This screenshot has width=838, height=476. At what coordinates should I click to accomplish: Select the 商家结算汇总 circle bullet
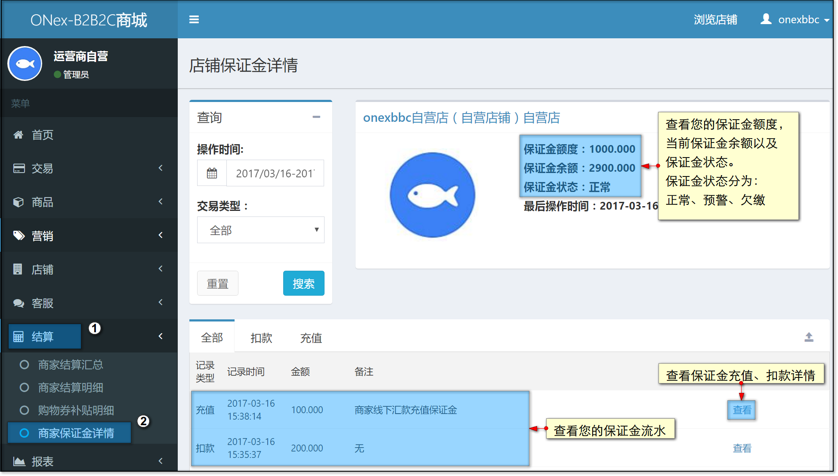tap(25, 365)
